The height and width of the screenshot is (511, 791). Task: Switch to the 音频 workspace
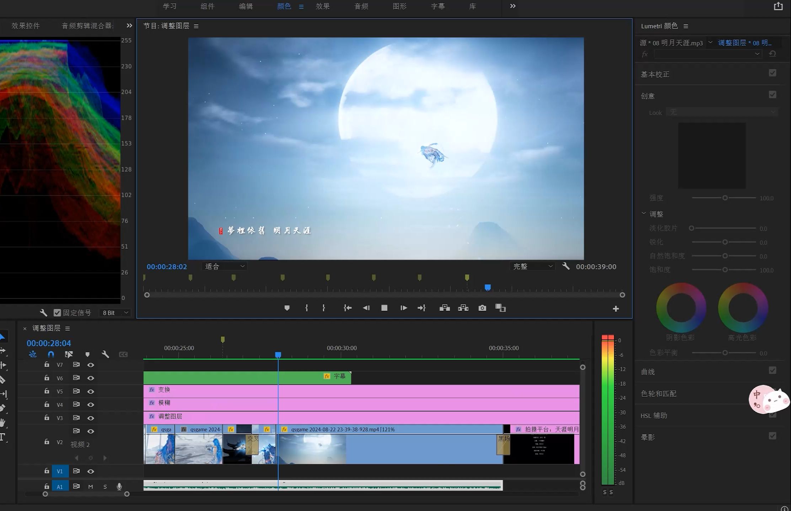pyautogui.click(x=361, y=6)
